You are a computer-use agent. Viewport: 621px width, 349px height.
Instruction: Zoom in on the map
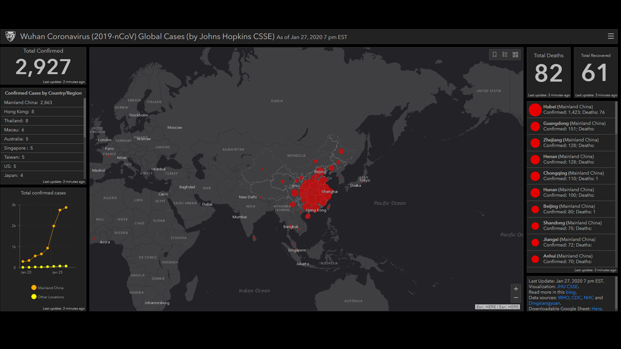515,289
